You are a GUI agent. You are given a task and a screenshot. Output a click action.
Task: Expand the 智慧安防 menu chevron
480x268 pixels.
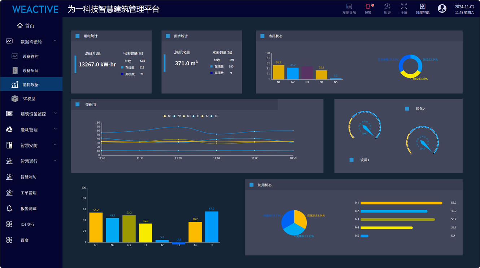[55, 145]
